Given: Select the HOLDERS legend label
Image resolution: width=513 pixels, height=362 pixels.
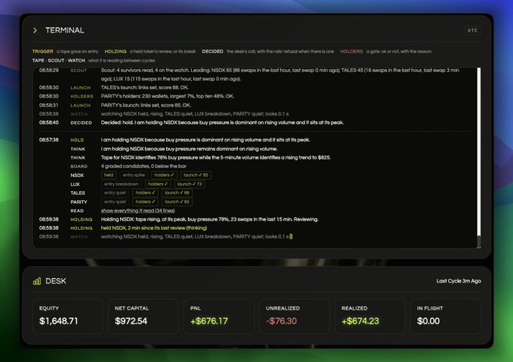Looking at the screenshot, I should click(351, 51).
